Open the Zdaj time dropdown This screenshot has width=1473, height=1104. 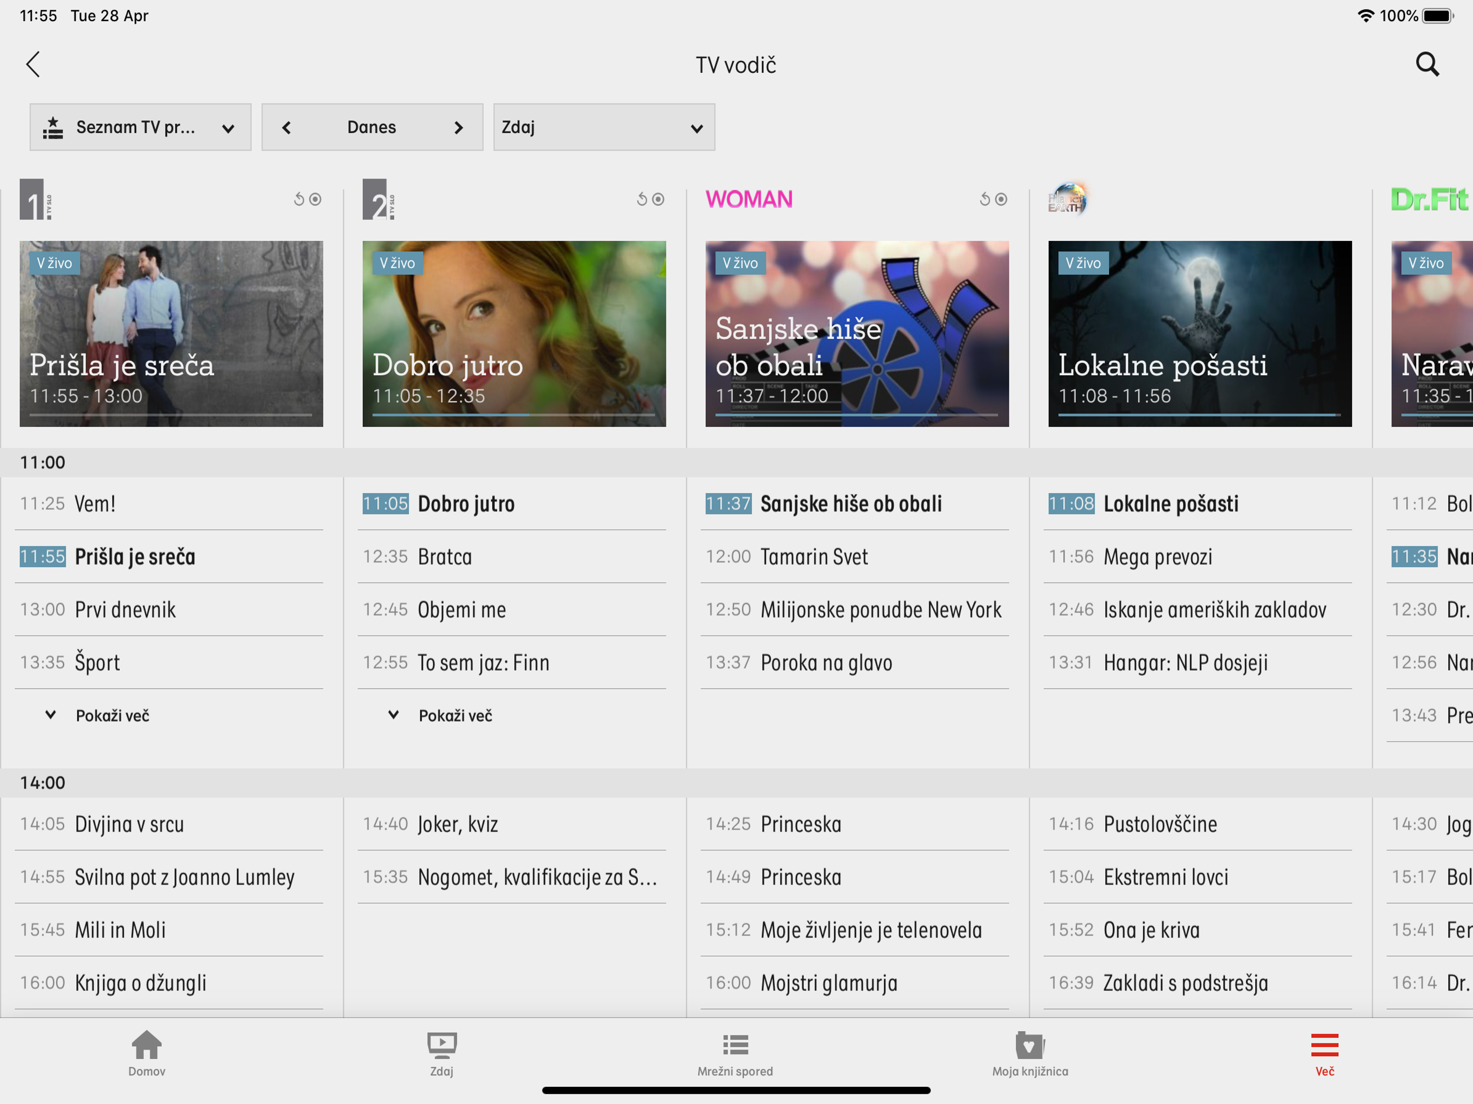click(604, 127)
